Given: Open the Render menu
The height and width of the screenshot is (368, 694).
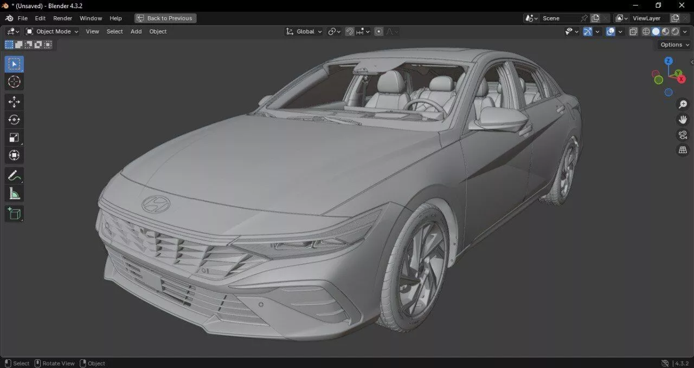Looking at the screenshot, I should [x=62, y=18].
